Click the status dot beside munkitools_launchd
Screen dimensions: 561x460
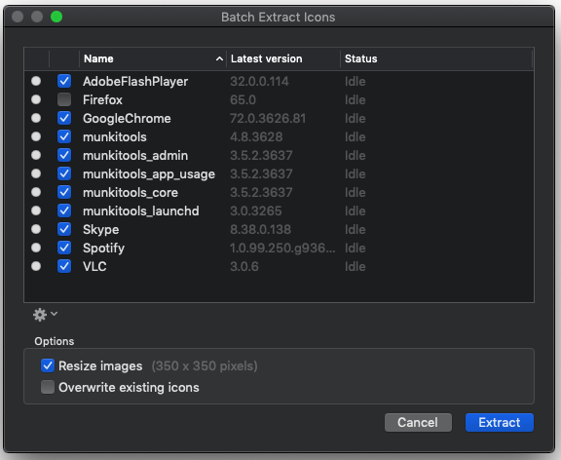tap(36, 211)
